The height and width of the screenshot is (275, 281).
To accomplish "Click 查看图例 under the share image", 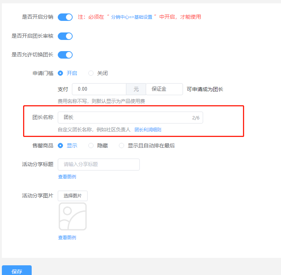I will tap(67, 238).
